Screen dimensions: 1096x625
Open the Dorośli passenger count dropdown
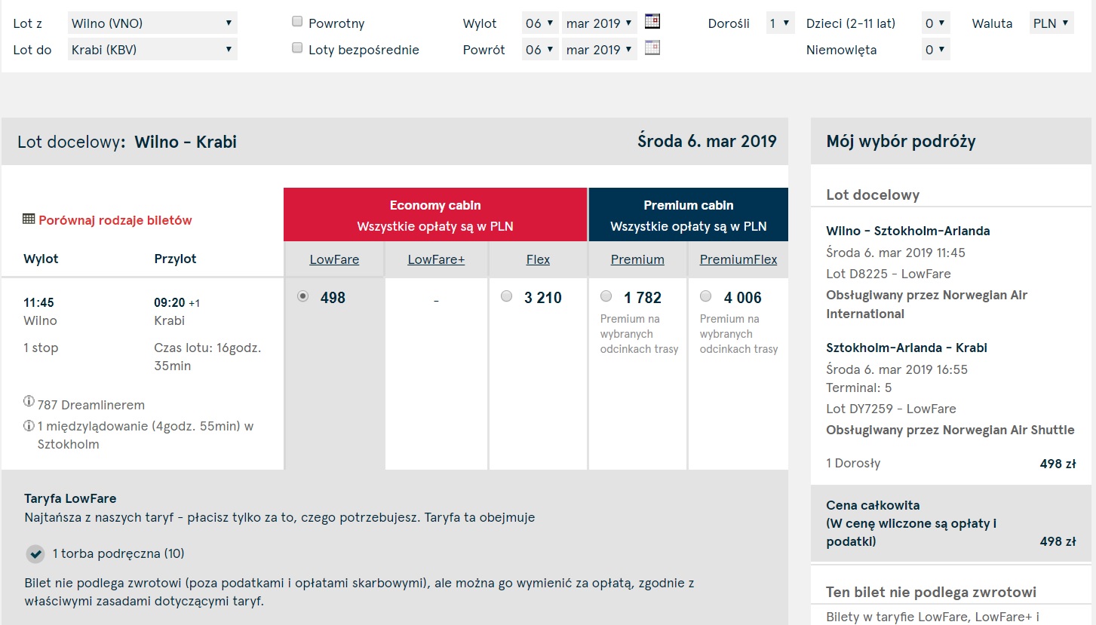click(x=781, y=23)
